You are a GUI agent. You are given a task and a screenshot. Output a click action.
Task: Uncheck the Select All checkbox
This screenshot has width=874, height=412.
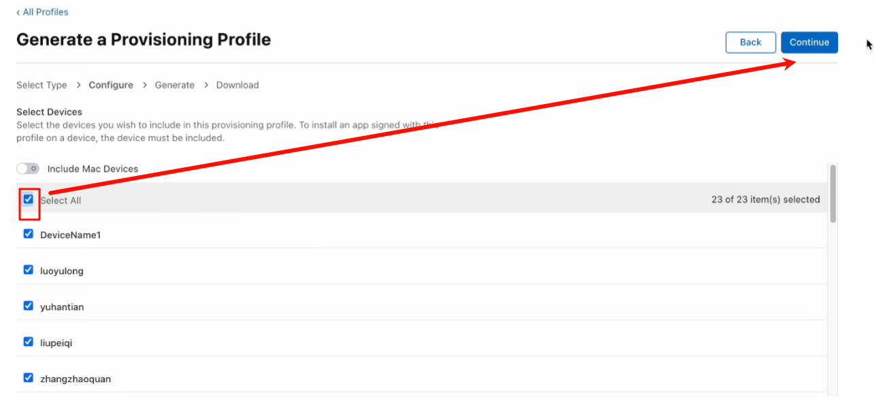pyautogui.click(x=29, y=200)
